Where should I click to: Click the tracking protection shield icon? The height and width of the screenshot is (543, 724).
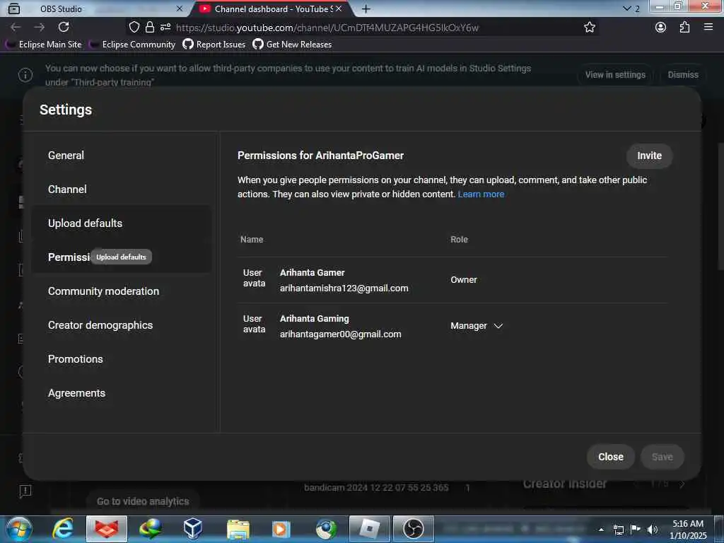pos(134,28)
